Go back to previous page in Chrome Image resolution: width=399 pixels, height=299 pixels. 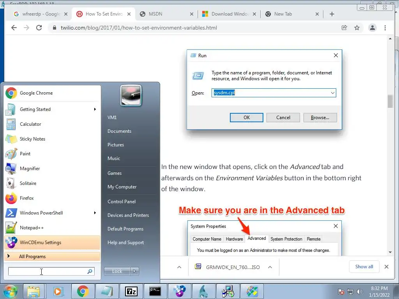pyautogui.click(x=14, y=28)
